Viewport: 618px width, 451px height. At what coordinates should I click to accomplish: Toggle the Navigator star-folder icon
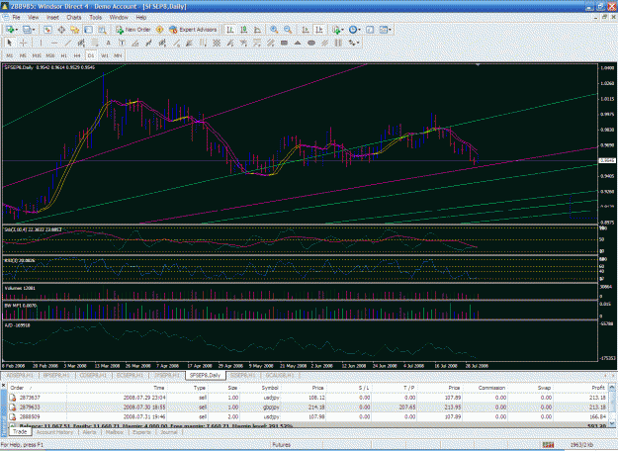pos(75,30)
